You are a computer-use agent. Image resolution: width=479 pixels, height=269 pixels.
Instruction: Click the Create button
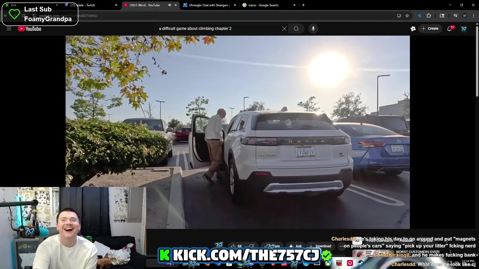(x=430, y=28)
